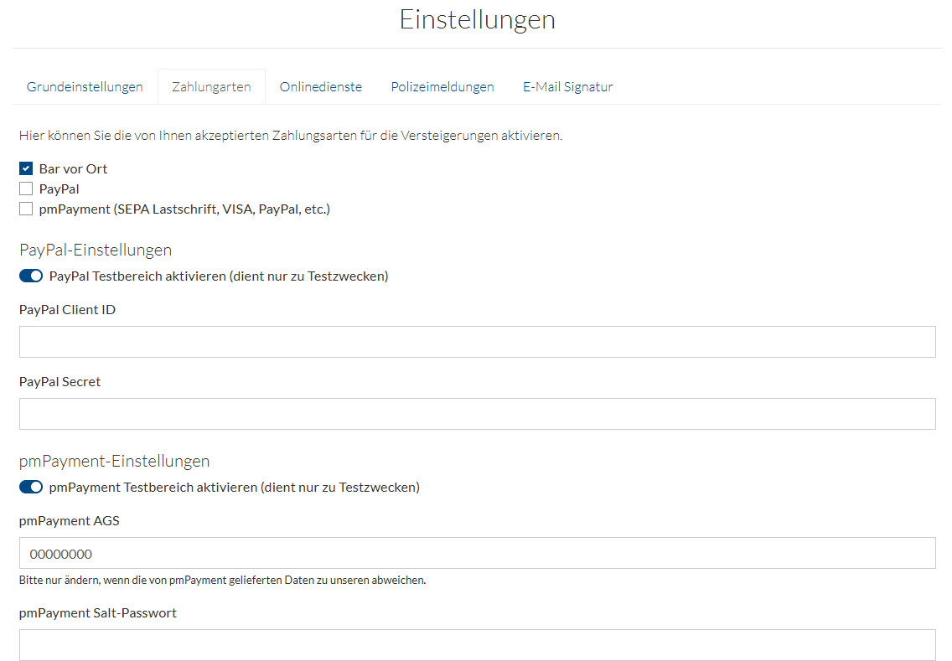Click the 'Hier können Sie' description text

(x=290, y=136)
